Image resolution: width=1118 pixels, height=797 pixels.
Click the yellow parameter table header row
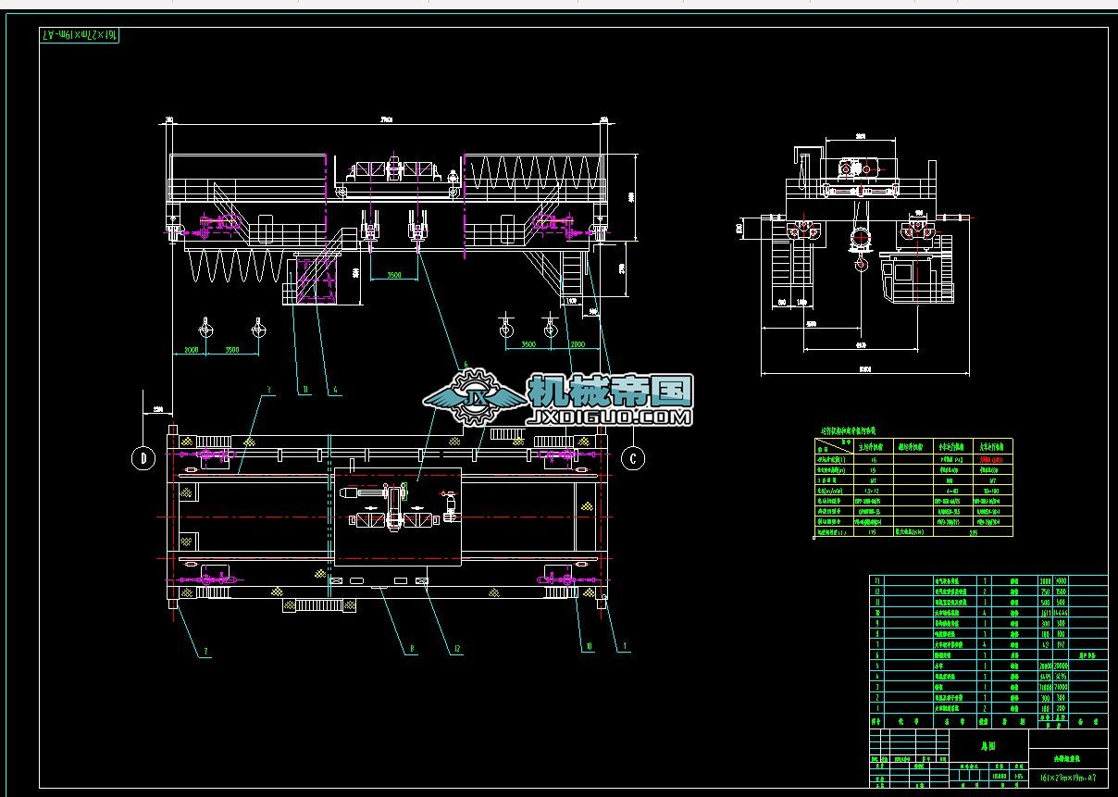915,444
